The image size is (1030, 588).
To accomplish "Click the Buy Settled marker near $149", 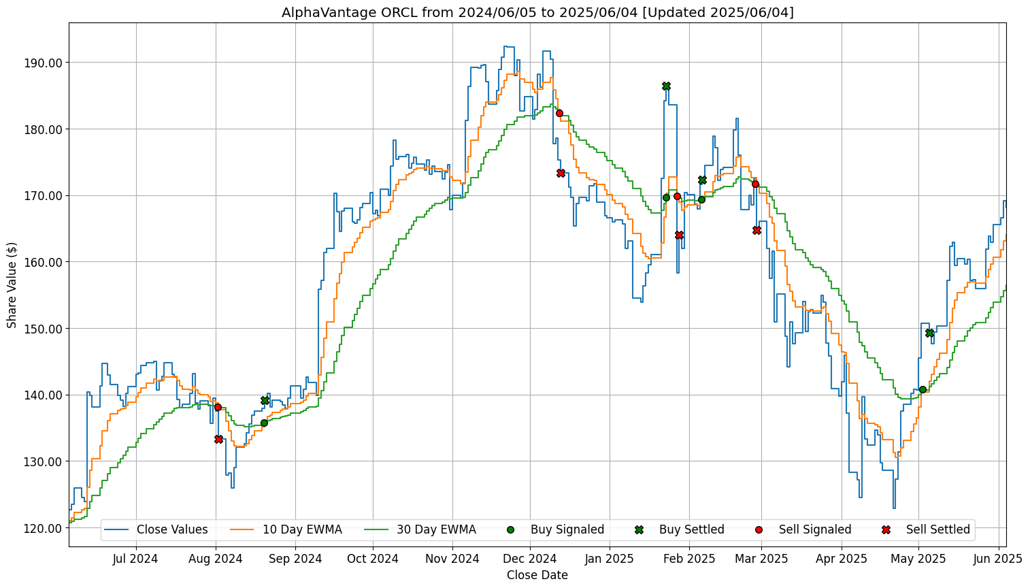I will pos(929,333).
